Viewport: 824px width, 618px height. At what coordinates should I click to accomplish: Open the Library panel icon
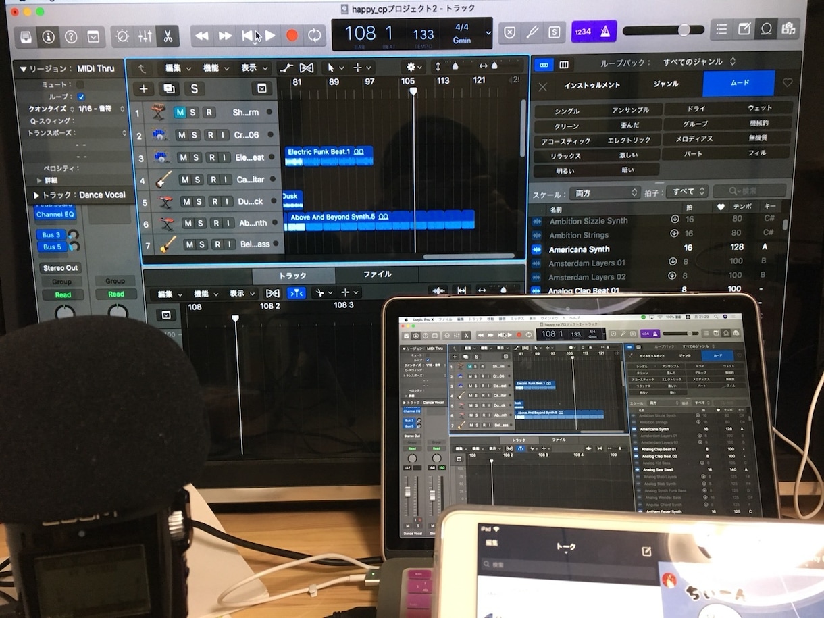[x=26, y=36]
